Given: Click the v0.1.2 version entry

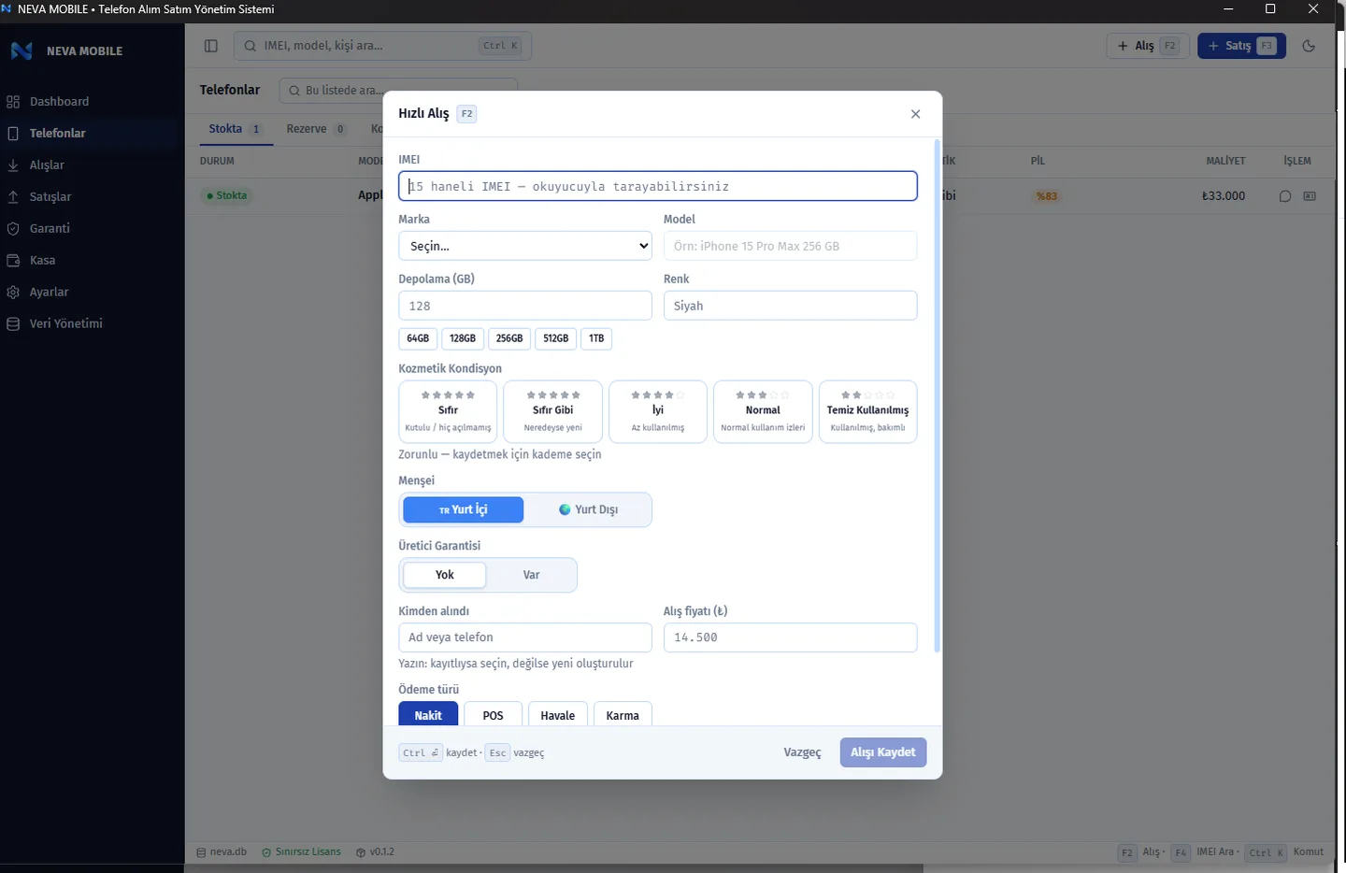Looking at the screenshot, I should (375, 852).
